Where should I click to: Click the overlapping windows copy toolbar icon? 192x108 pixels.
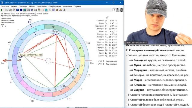click(28, 10)
